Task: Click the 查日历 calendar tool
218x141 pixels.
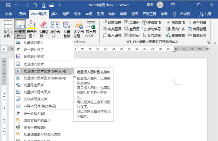Action: pyautogui.click(x=132, y=29)
